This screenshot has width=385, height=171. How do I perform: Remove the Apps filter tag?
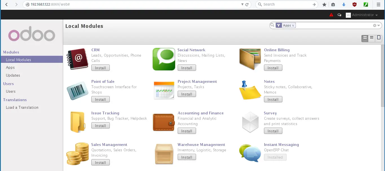293,25
